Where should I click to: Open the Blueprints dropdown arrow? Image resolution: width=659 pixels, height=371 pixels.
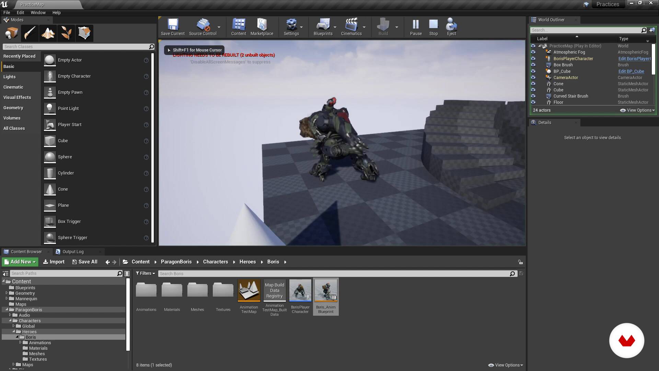[x=335, y=27]
